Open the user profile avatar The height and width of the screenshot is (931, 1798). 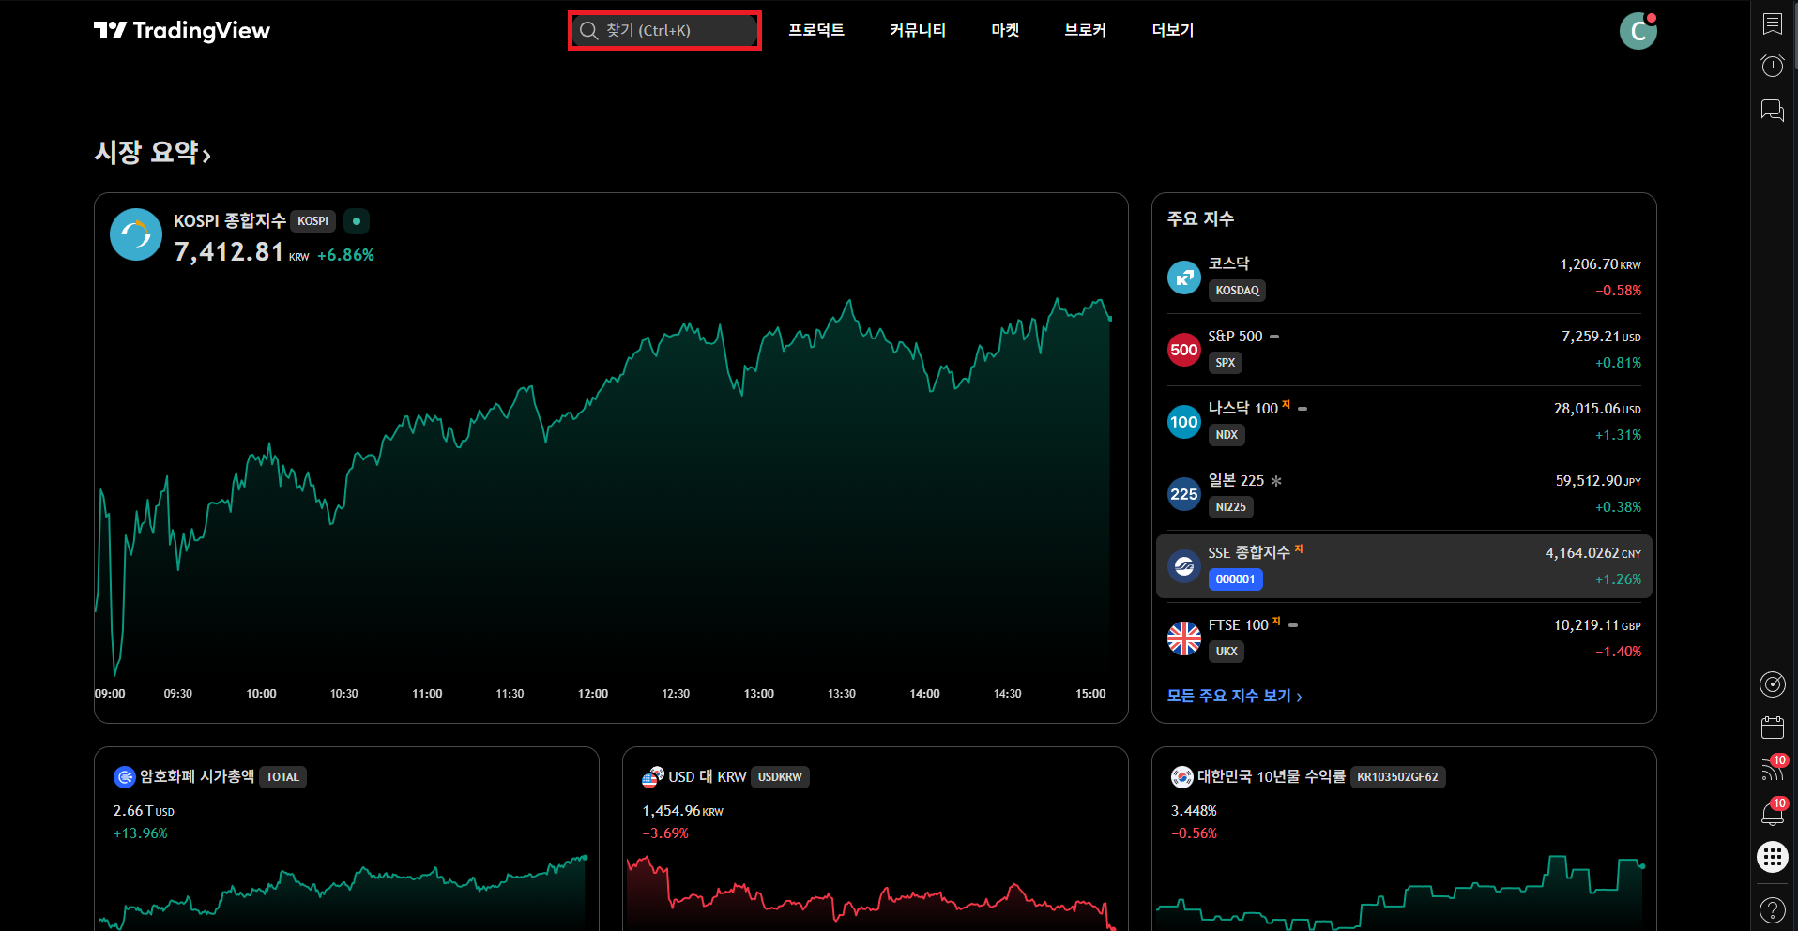[x=1638, y=31]
